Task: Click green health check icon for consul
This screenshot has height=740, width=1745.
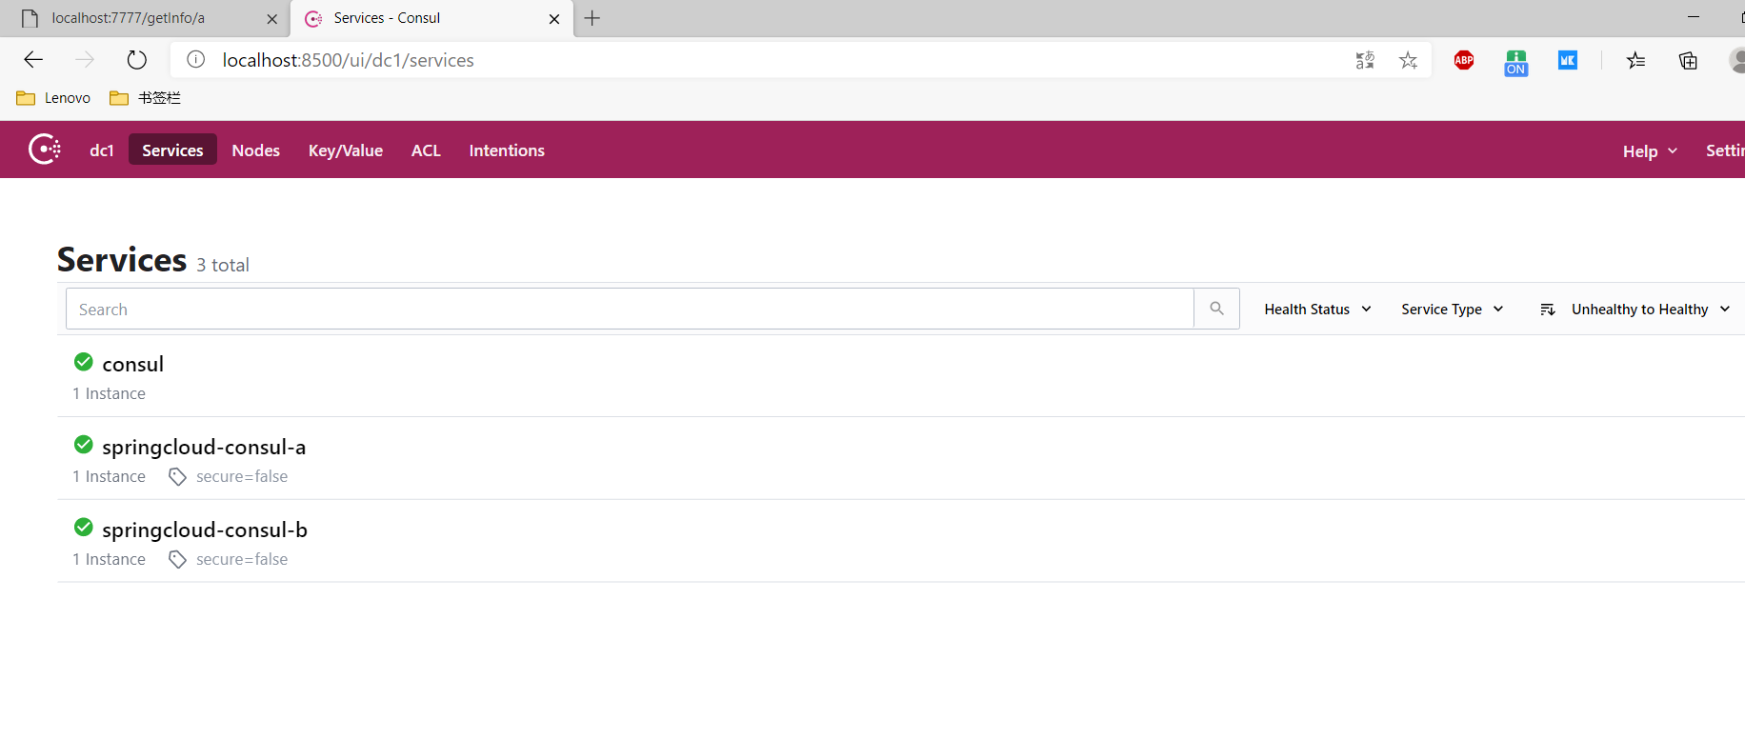Action: (x=84, y=362)
